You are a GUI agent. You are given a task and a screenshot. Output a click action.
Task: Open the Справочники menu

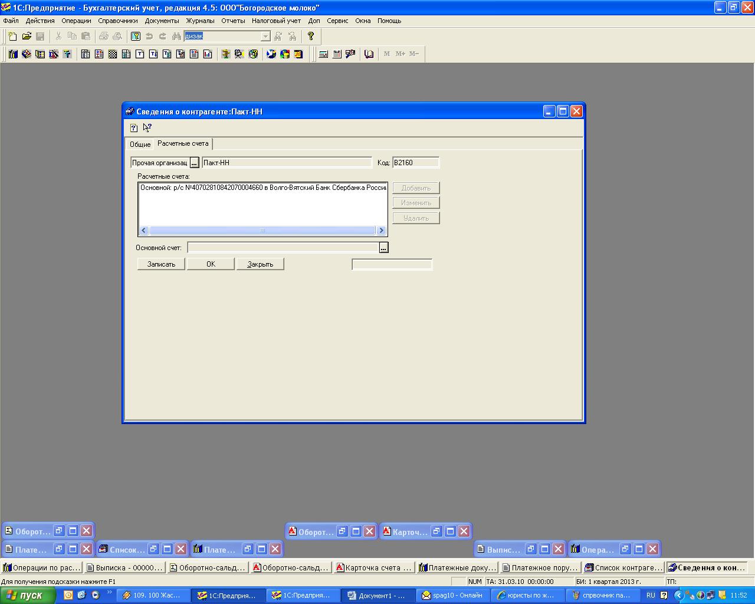tap(118, 21)
